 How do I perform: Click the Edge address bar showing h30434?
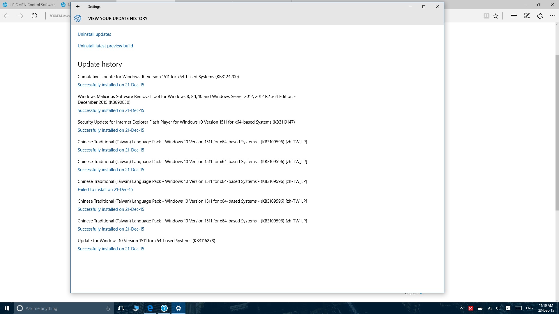tap(60, 16)
